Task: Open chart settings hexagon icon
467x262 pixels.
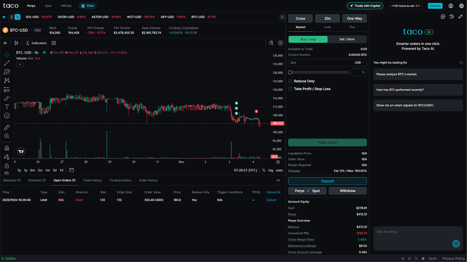Action: coord(281,43)
